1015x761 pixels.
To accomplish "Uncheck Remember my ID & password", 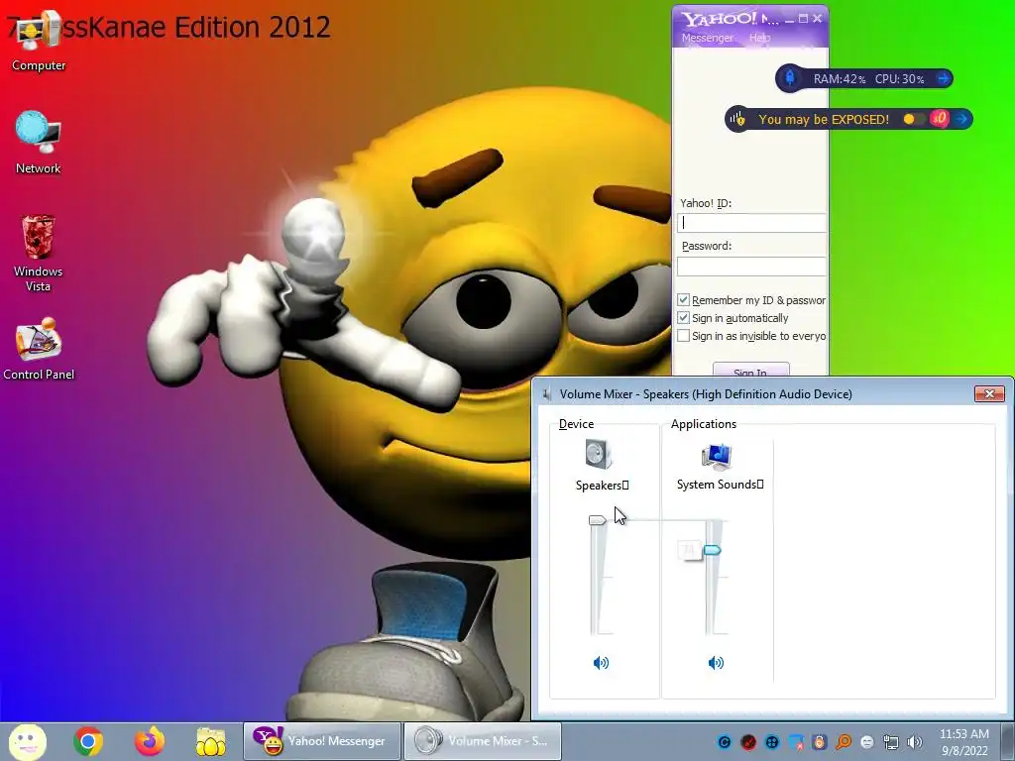I will pyautogui.click(x=683, y=299).
